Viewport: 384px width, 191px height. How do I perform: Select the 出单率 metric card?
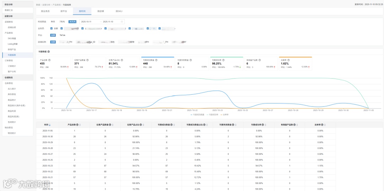tap(295, 64)
